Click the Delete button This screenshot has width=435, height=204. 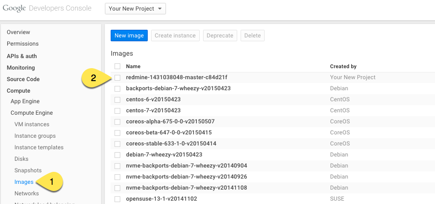click(x=253, y=36)
